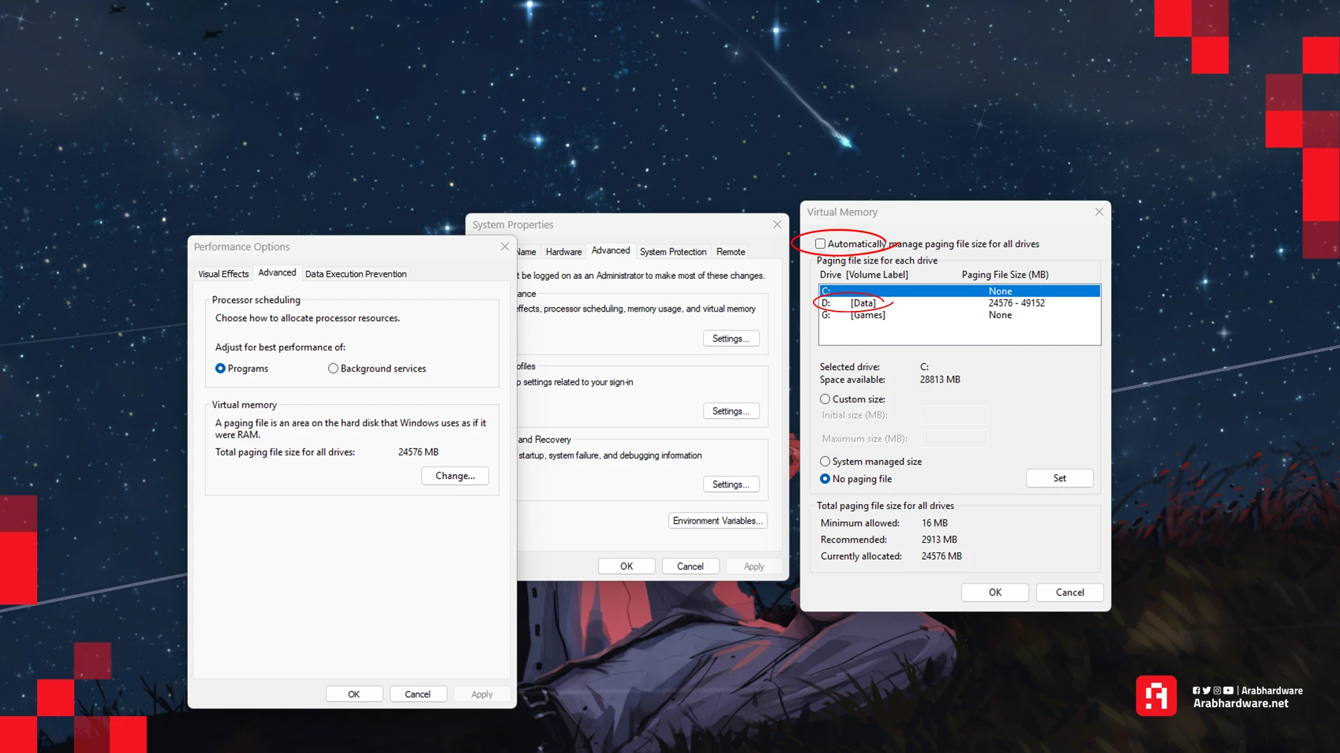
Task: Close the Virtual Memory dialog
Action: coord(1099,212)
